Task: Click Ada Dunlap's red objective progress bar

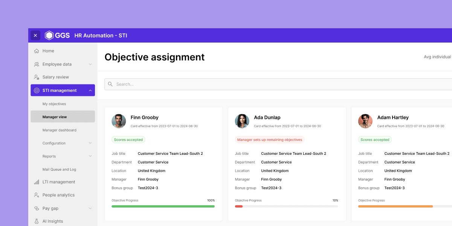Action: click(239, 206)
